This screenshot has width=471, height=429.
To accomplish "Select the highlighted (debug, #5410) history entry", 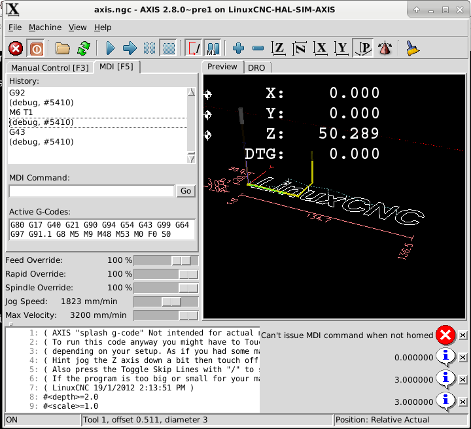I will coord(98,122).
